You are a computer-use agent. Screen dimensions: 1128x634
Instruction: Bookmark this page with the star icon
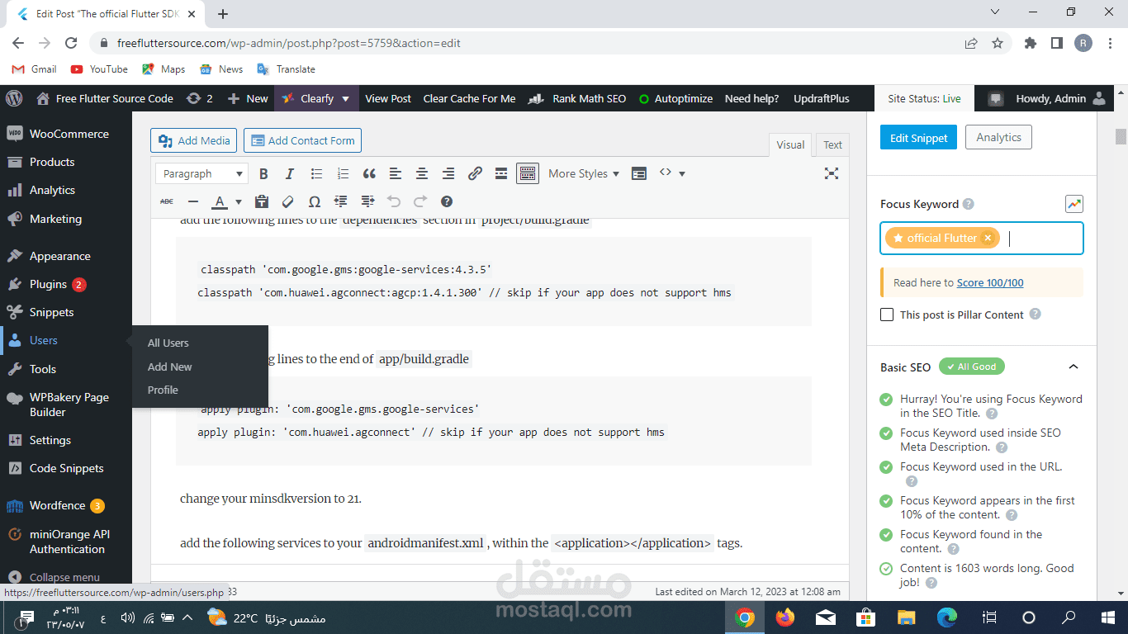click(x=998, y=43)
